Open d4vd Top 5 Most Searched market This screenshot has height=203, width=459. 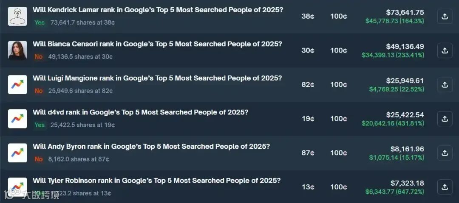pos(140,112)
